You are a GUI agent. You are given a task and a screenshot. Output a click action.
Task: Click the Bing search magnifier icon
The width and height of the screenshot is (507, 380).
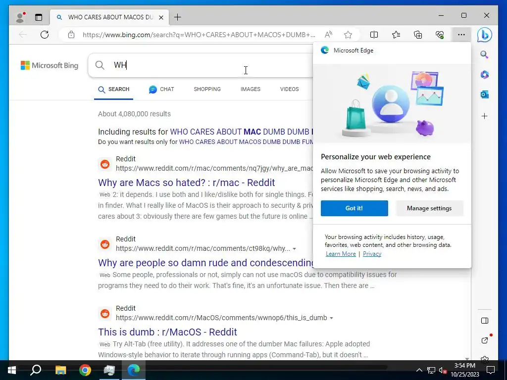point(100,65)
